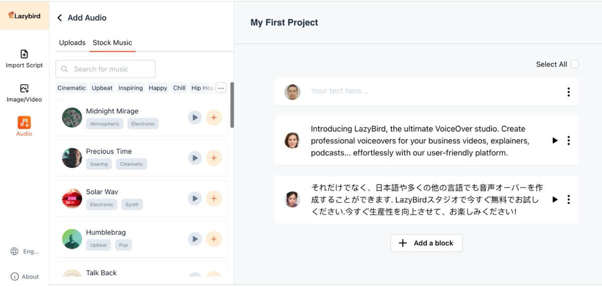Add Solar Wav track to project

(x=214, y=198)
